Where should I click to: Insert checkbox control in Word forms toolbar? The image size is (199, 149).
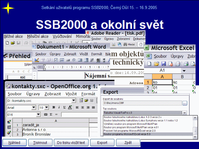[x=56, y=60]
